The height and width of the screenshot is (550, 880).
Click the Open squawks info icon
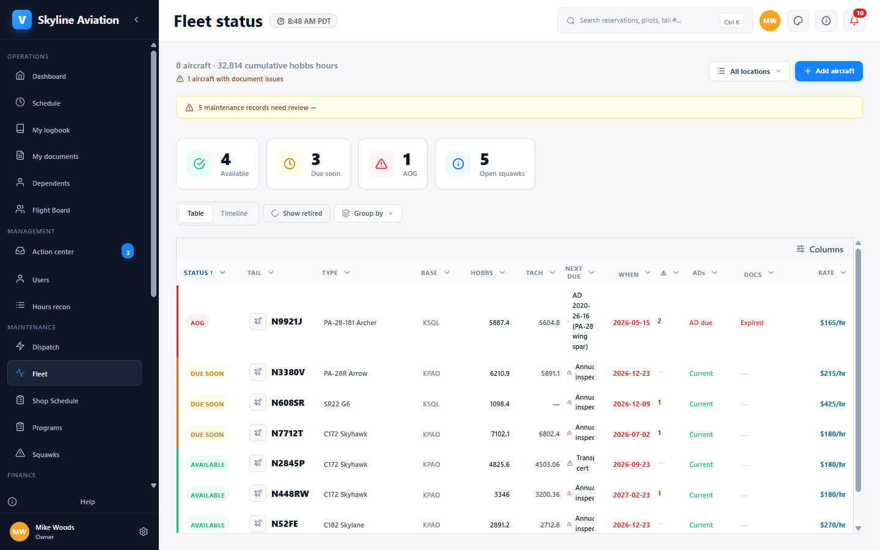[x=458, y=164]
